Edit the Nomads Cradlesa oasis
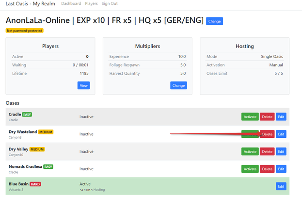This screenshot has height=212, width=302. (x=281, y=169)
